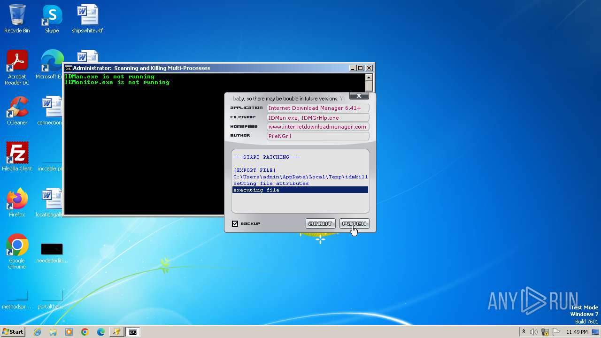Open Acrobat Reader DC shortcut

(x=17, y=68)
